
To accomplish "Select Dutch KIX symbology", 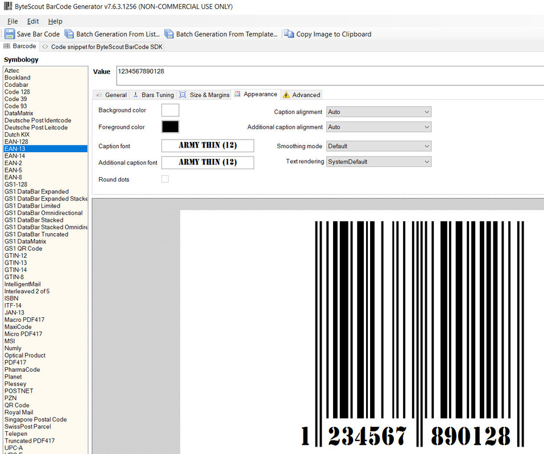I will pos(17,134).
